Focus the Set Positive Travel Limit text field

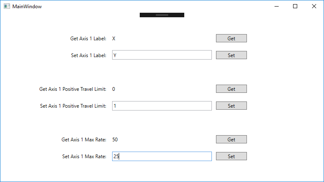pyautogui.click(x=162, y=106)
